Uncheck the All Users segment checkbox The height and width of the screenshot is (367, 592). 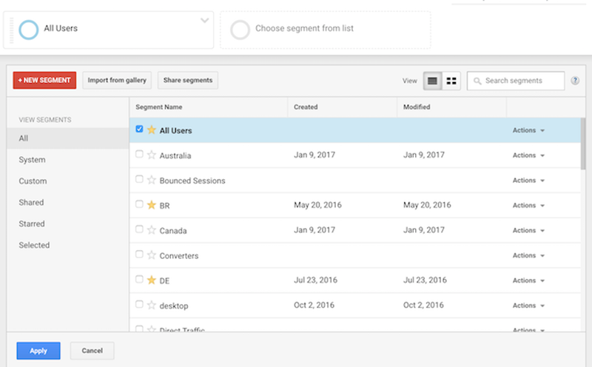click(139, 129)
